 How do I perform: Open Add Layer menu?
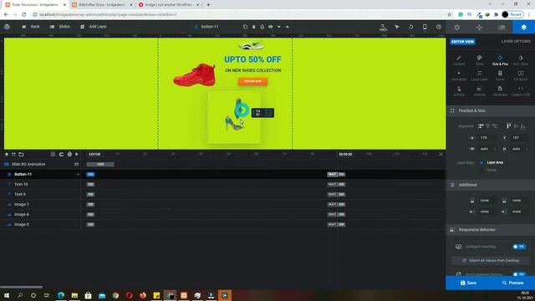pyautogui.click(x=94, y=27)
